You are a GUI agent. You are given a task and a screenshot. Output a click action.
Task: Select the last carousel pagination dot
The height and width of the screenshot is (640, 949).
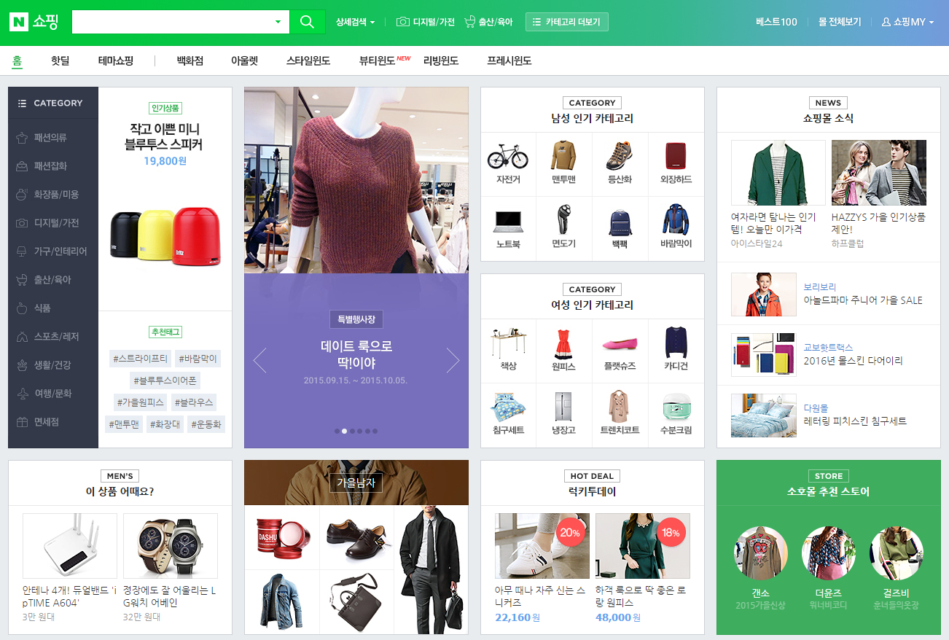click(375, 431)
